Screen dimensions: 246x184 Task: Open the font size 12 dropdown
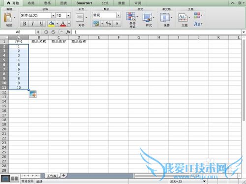[x=68, y=16]
